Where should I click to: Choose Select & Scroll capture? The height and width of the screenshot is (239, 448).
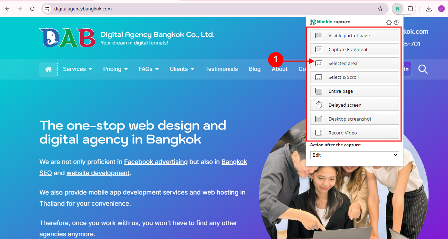coord(354,77)
